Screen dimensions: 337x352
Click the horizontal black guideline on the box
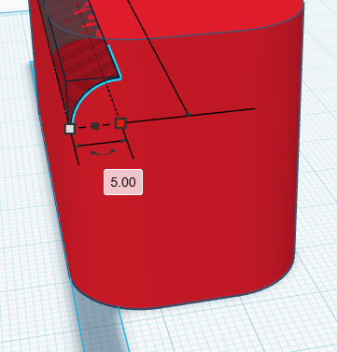[190, 116]
